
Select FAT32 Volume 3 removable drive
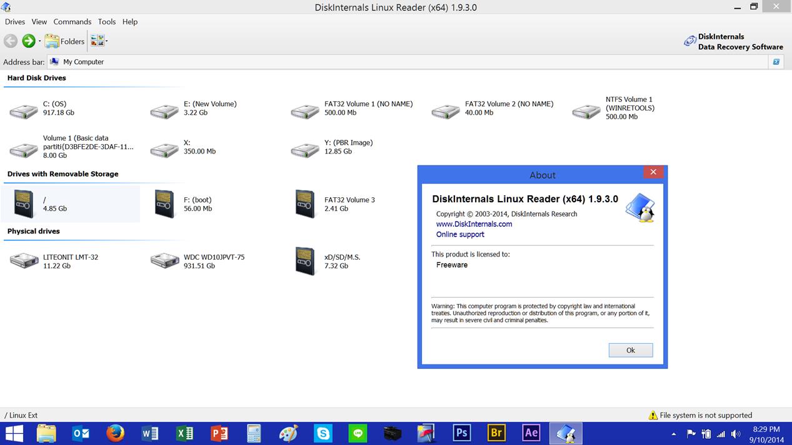[334, 204]
